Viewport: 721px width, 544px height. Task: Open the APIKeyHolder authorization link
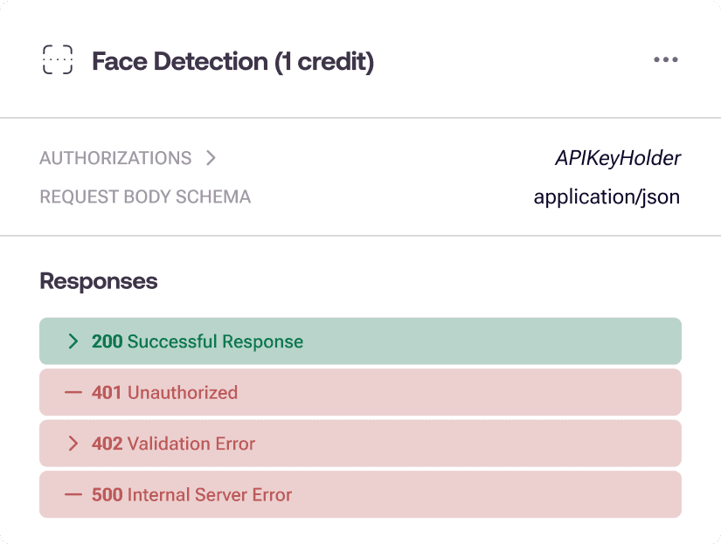(617, 158)
